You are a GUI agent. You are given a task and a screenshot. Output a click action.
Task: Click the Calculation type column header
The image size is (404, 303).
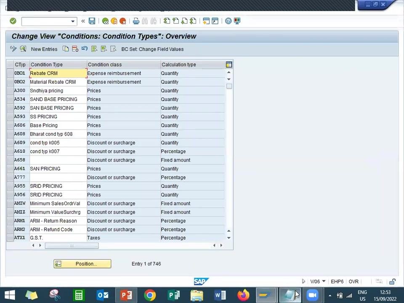pos(193,64)
